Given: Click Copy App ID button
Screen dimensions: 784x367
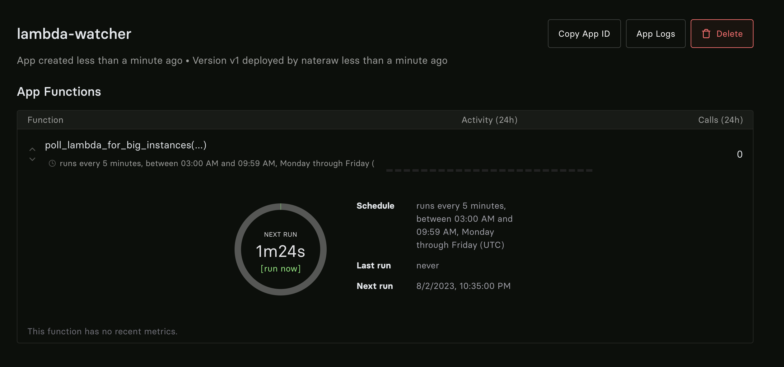Looking at the screenshot, I should click(x=584, y=34).
